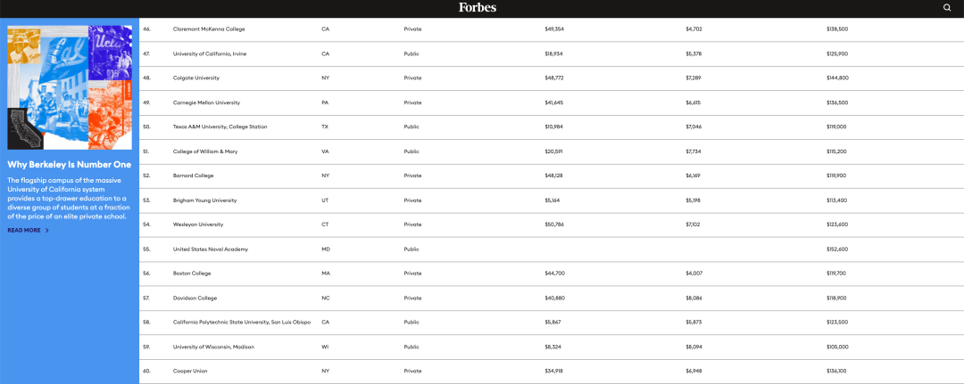Screen dimensions: 964x384
Task: Click the chevron next to READ MORE
Action: pyautogui.click(x=47, y=231)
